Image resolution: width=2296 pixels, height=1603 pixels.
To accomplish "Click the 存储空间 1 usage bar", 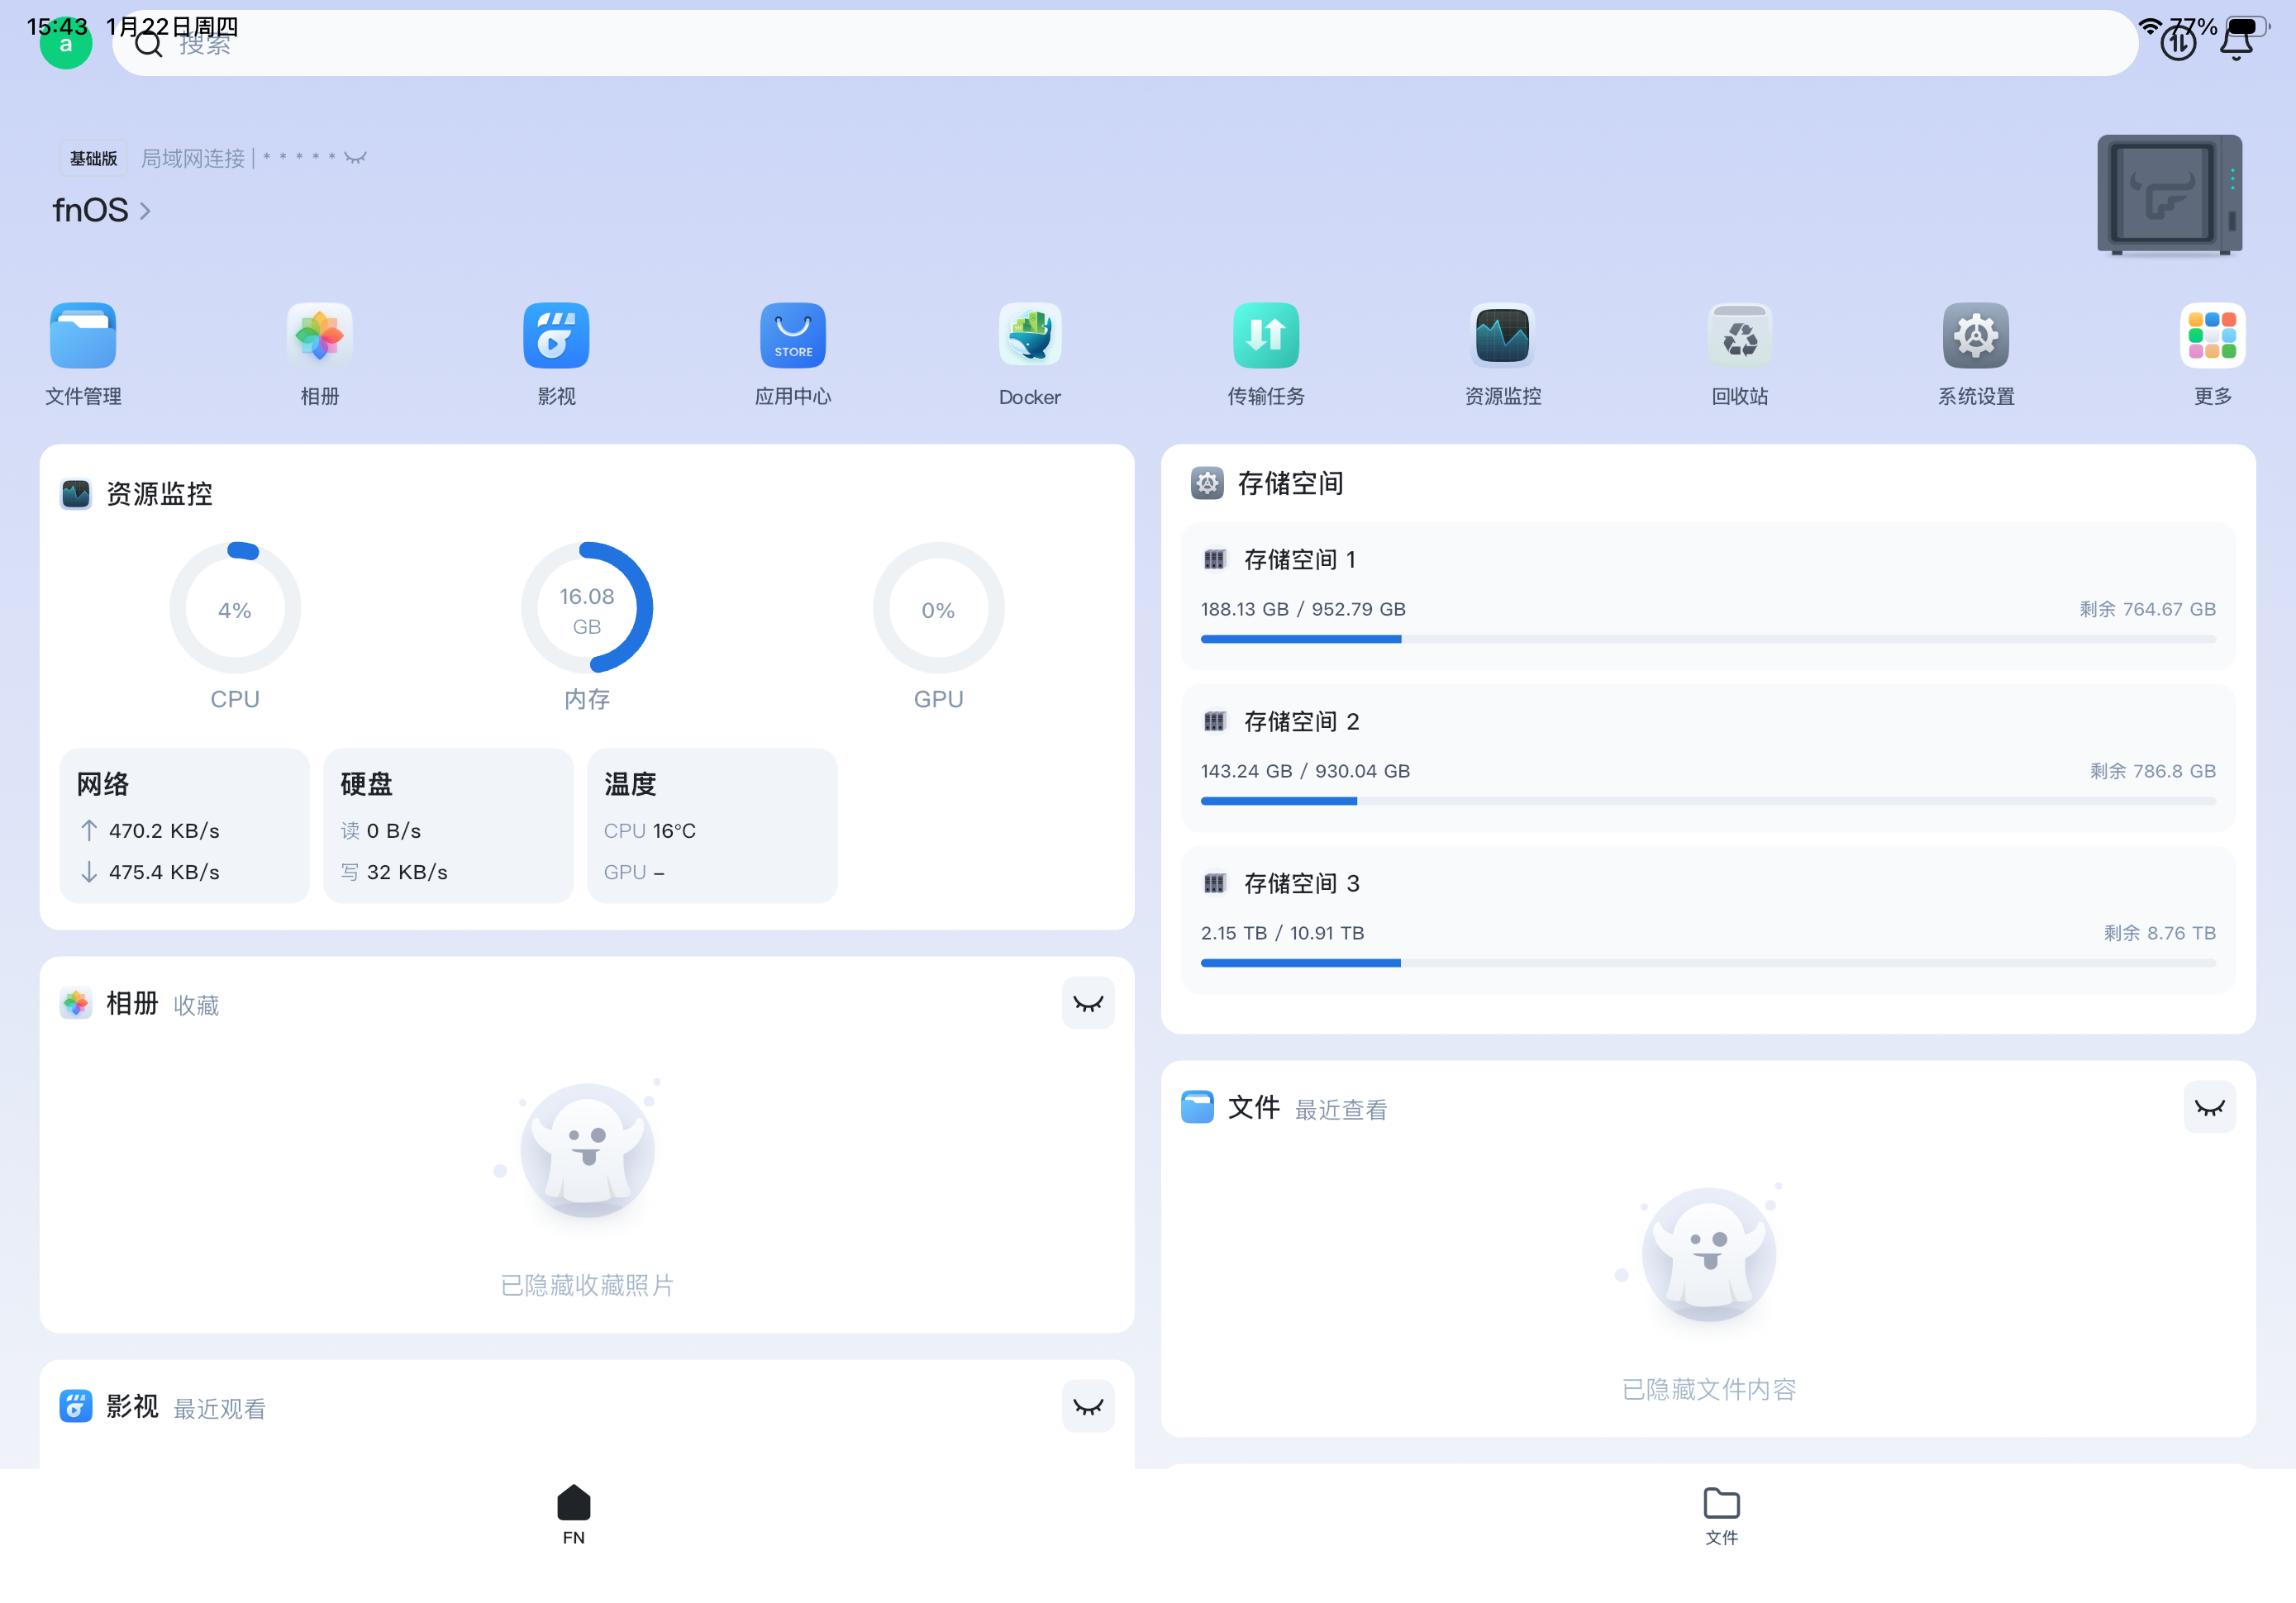I will coord(1707,639).
